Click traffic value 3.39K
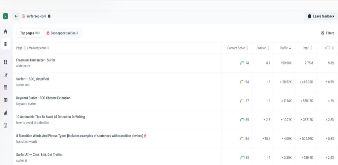Image resolution: width=338 pixels, height=165 pixels. pos(288,157)
